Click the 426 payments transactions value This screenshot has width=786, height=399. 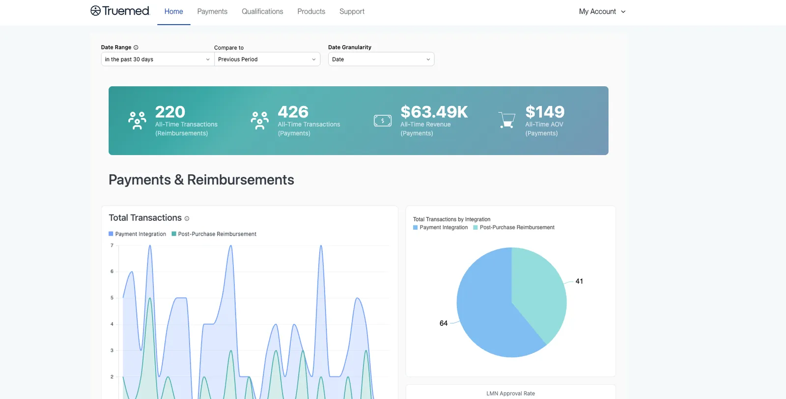293,112
